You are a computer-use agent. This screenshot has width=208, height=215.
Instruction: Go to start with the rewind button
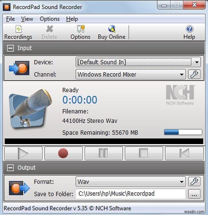click(x=184, y=153)
